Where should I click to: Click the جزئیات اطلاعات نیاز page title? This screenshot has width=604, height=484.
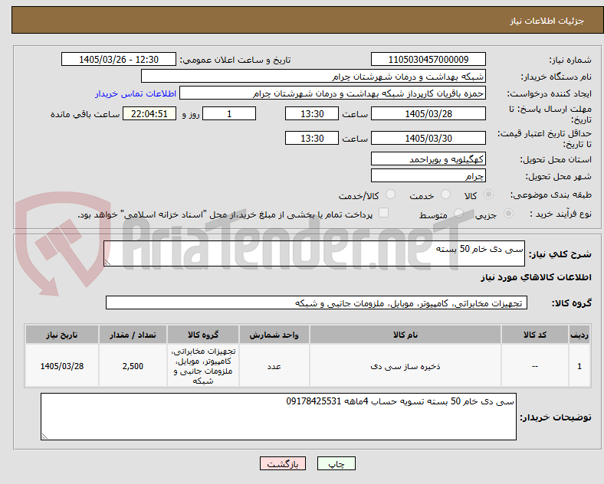point(547,21)
